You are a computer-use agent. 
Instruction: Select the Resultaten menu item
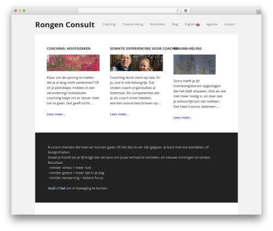click(157, 24)
